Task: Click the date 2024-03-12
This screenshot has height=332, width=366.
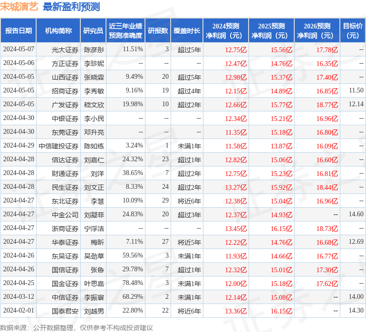Action: coord(19,296)
